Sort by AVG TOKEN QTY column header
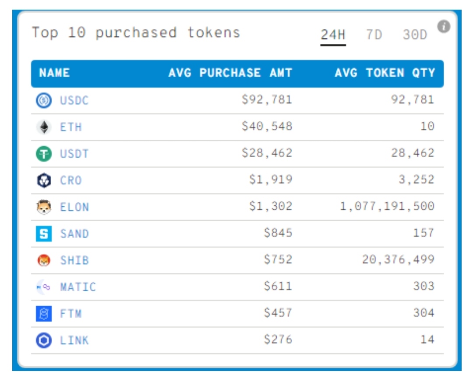This screenshot has height=378, width=473. (x=385, y=73)
